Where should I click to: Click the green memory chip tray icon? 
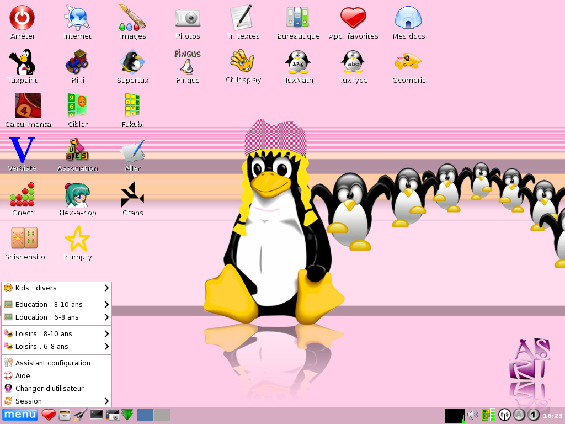click(x=489, y=415)
